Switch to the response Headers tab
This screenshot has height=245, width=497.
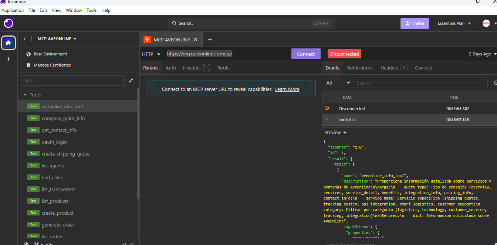point(394,68)
